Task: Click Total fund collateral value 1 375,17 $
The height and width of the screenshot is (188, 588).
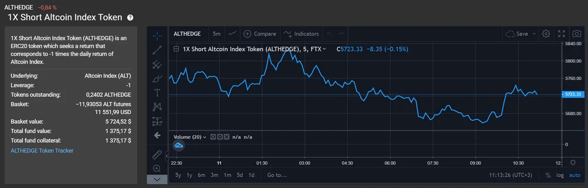Action: (x=118, y=141)
